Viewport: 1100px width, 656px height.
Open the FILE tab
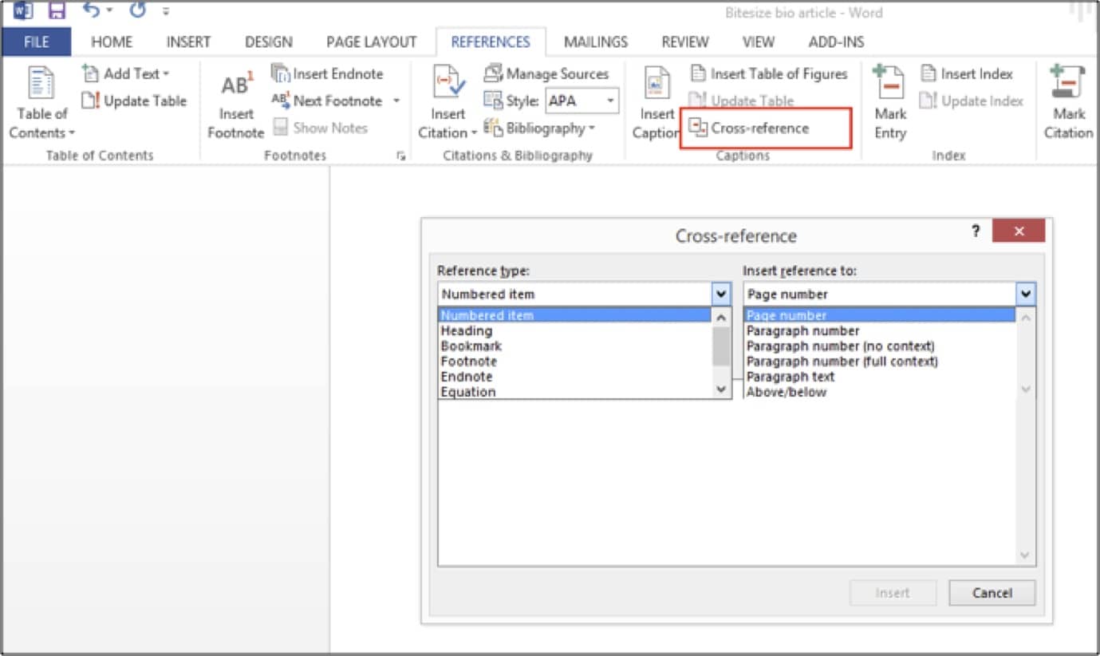pos(36,42)
